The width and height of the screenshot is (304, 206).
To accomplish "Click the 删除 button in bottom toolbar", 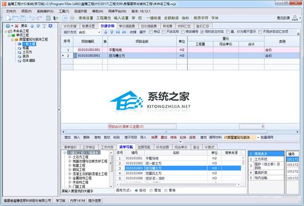I will (86, 138).
